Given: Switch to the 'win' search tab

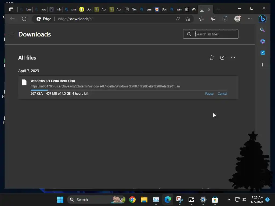Looking at the screenshot, I should (x=176, y=9).
